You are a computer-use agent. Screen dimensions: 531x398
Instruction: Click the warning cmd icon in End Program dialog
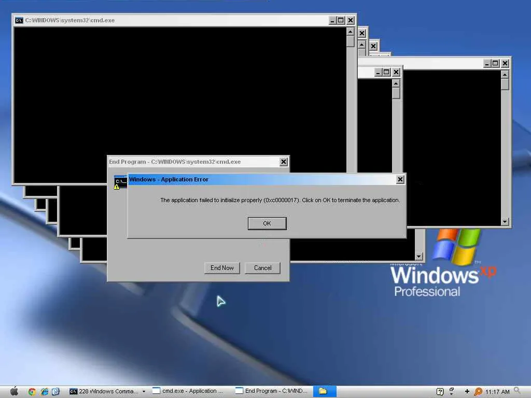(120, 183)
